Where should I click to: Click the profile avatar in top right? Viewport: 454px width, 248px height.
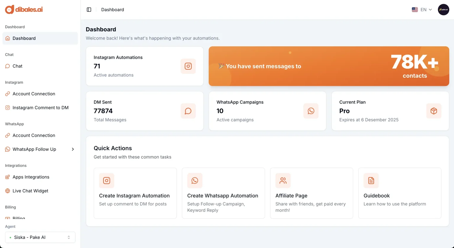[x=443, y=9]
